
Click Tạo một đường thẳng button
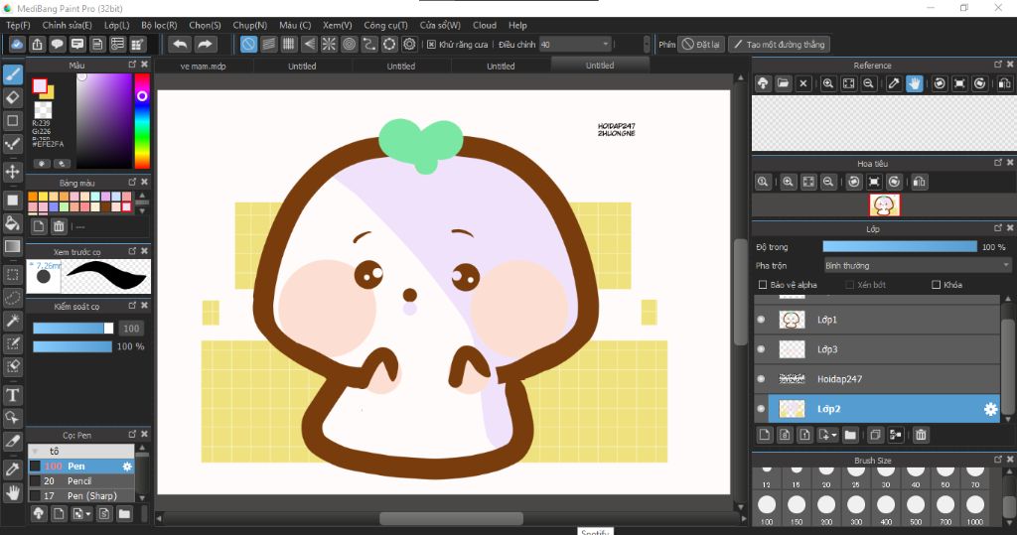778,44
